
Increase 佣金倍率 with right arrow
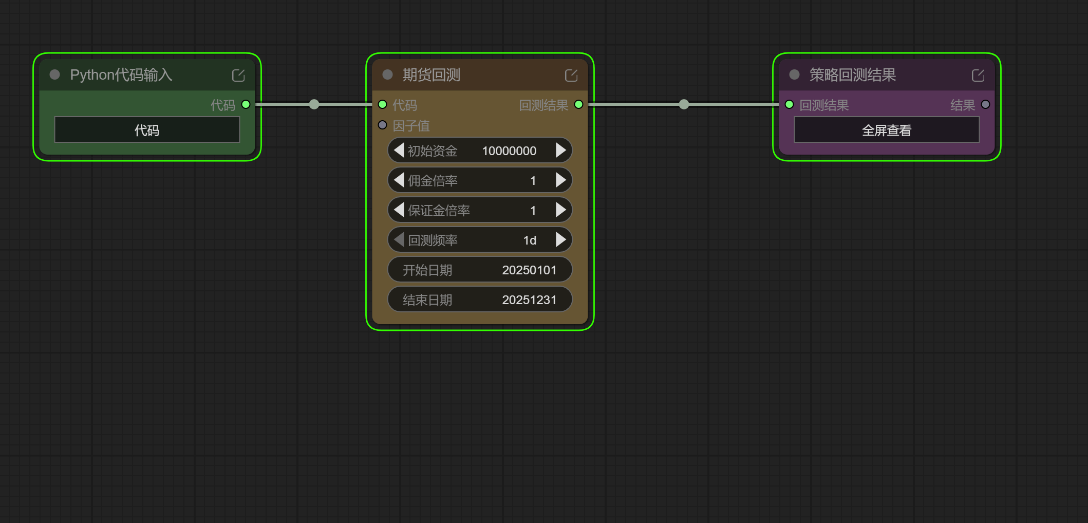561,180
